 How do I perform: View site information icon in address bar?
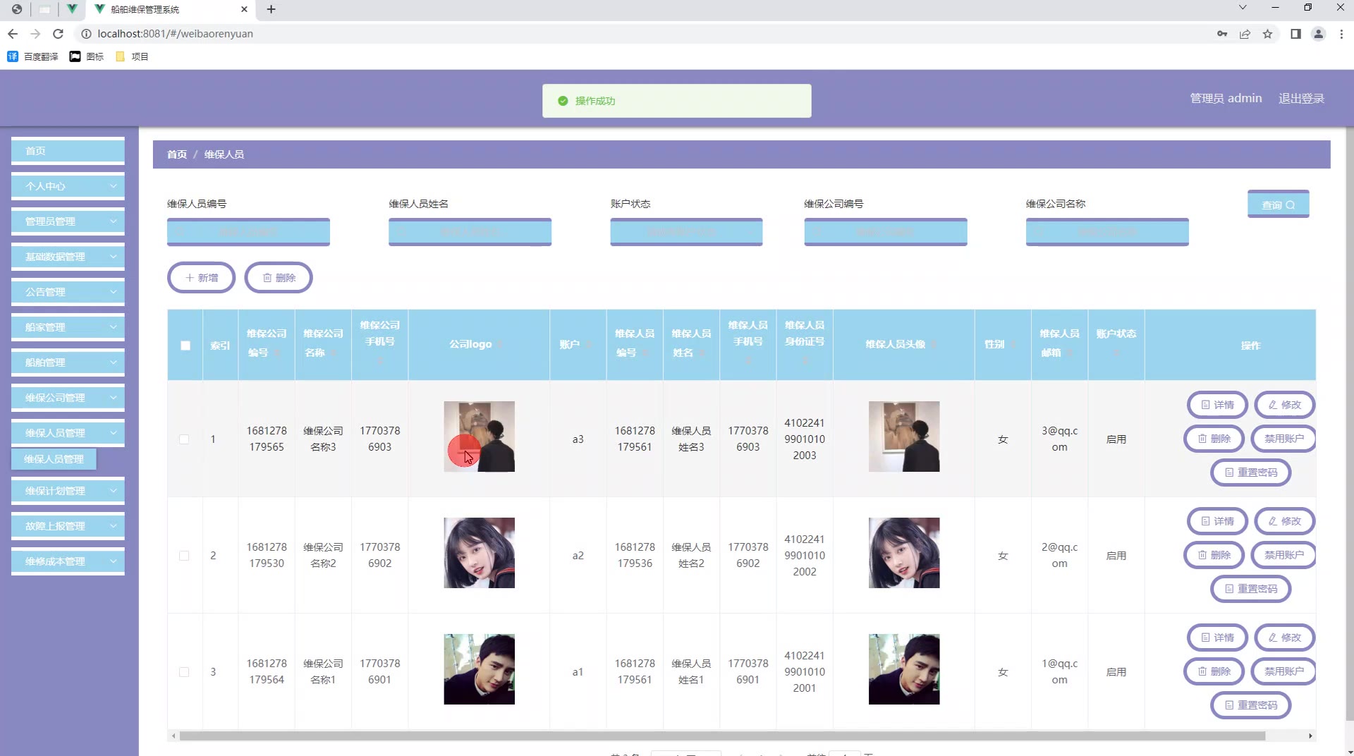point(86,34)
